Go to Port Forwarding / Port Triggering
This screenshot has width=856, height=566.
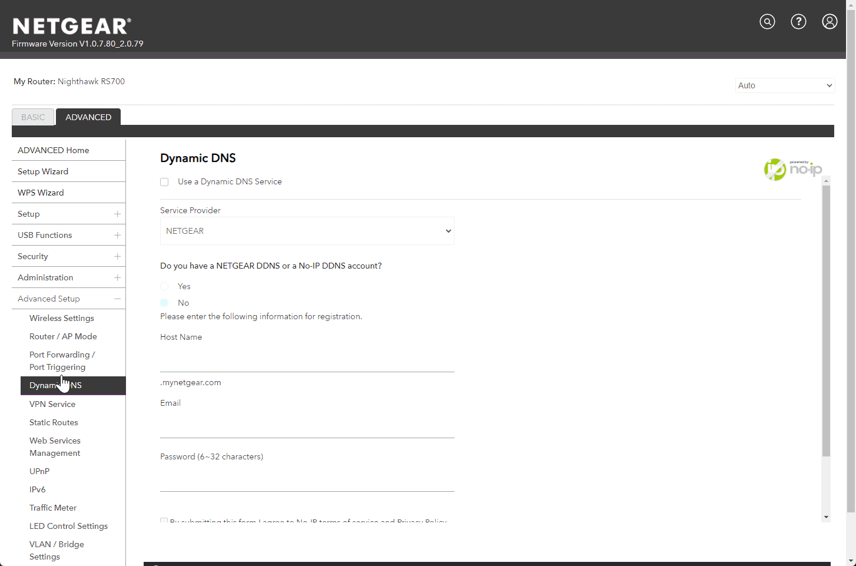(62, 360)
